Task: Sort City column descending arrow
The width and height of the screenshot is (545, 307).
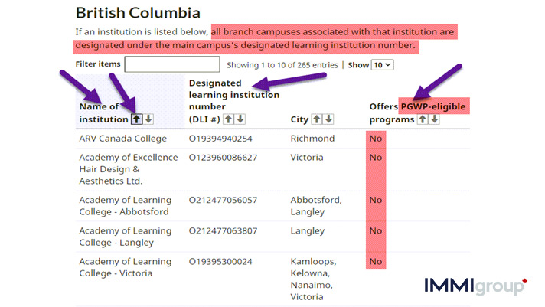Action: point(328,119)
